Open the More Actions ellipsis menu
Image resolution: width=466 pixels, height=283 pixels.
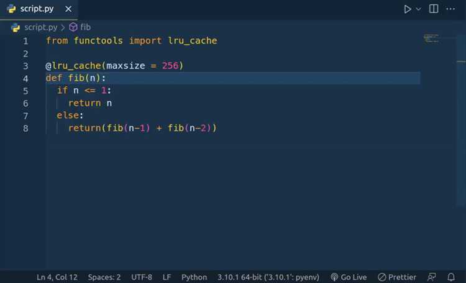coord(451,9)
